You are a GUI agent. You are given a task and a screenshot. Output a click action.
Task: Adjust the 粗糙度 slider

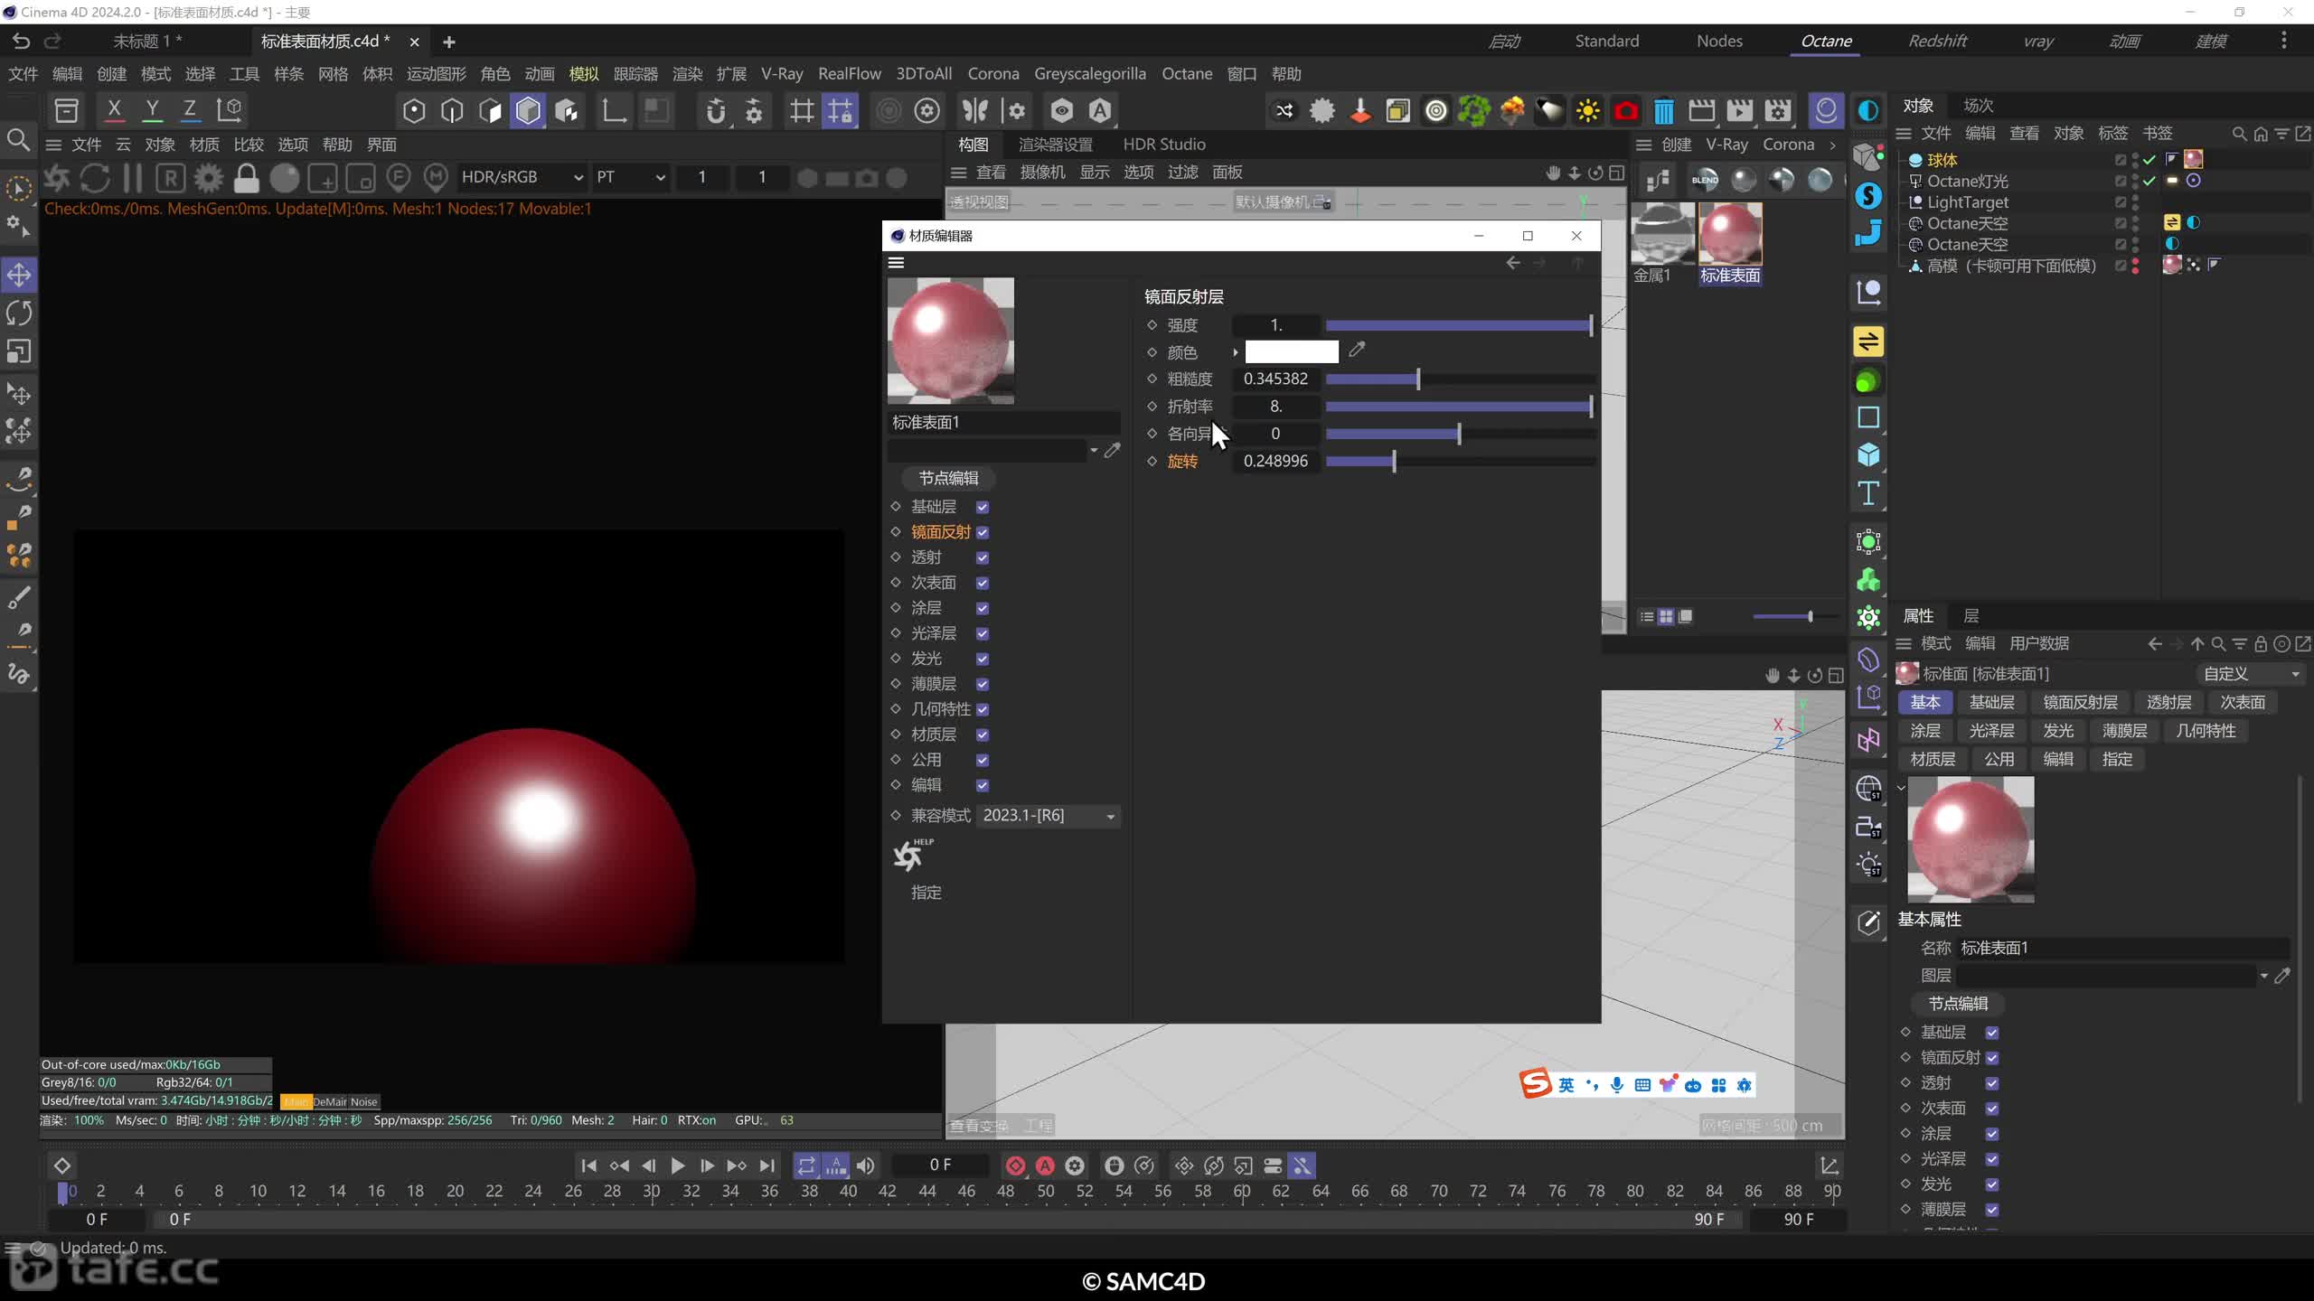pos(1460,379)
